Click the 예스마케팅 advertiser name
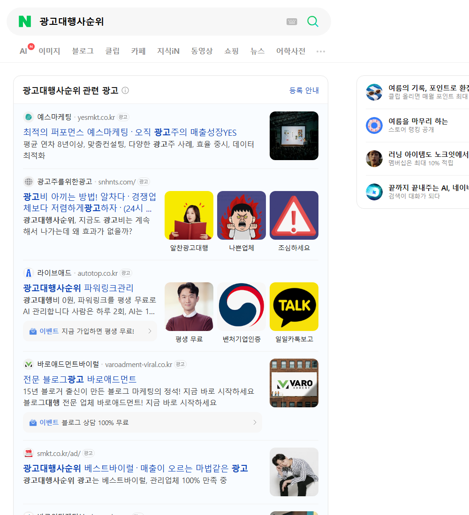The width and height of the screenshot is (469, 515). (54, 117)
